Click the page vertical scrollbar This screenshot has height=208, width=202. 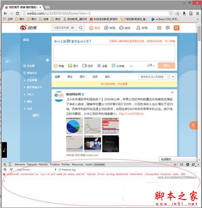(199, 33)
